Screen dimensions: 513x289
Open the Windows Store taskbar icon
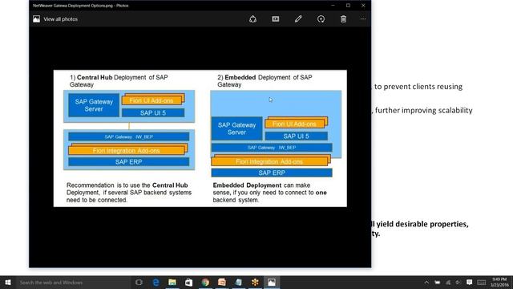click(189, 283)
